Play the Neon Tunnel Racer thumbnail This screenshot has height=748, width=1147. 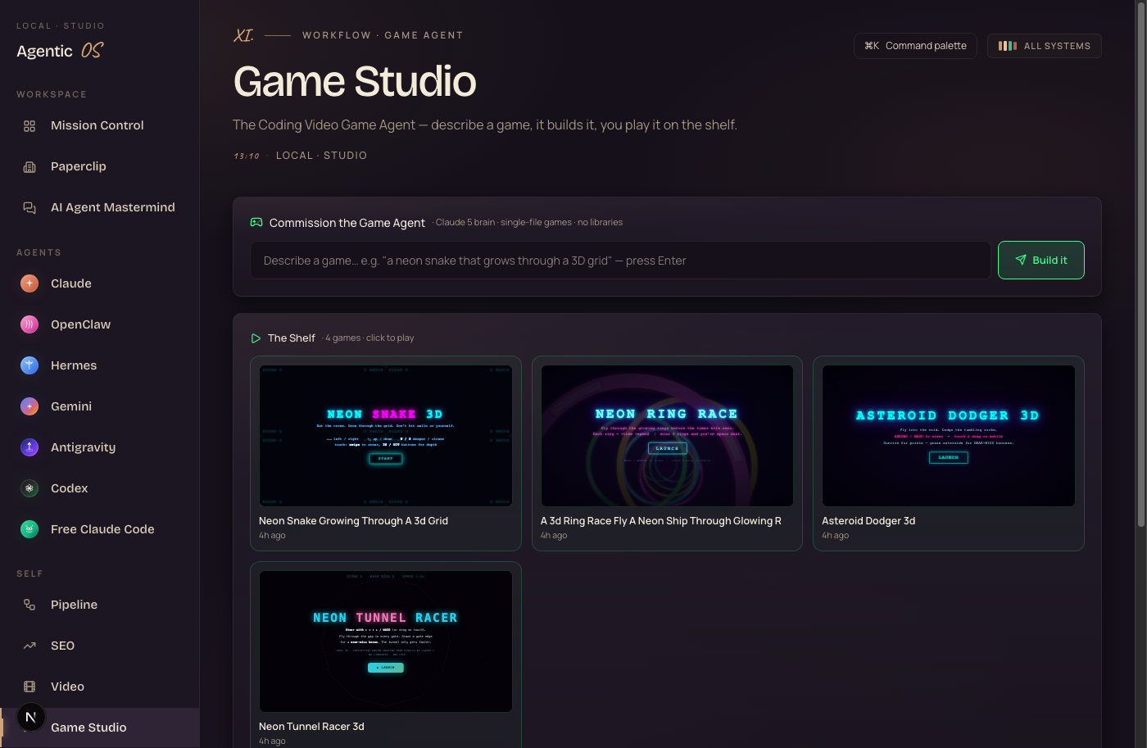[386, 641]
